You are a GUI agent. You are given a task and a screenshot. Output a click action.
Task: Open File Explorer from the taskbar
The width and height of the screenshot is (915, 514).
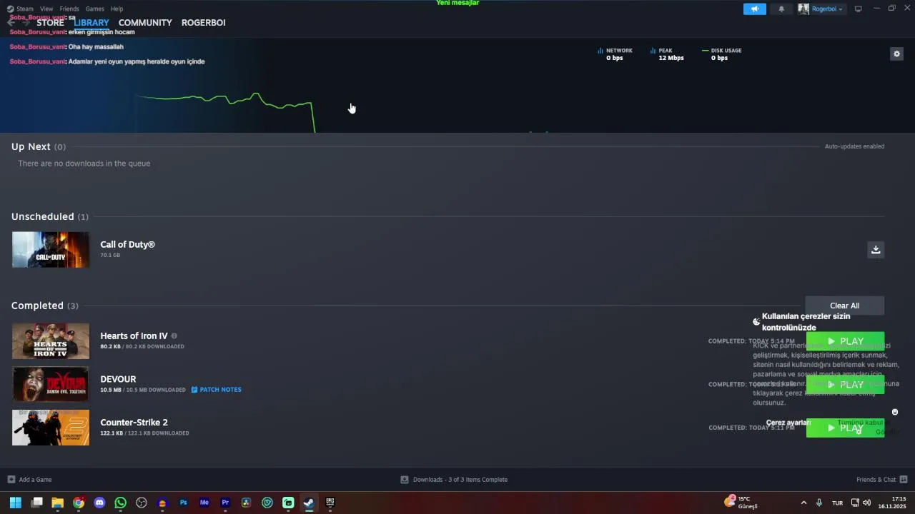click(x=57, y=503)
